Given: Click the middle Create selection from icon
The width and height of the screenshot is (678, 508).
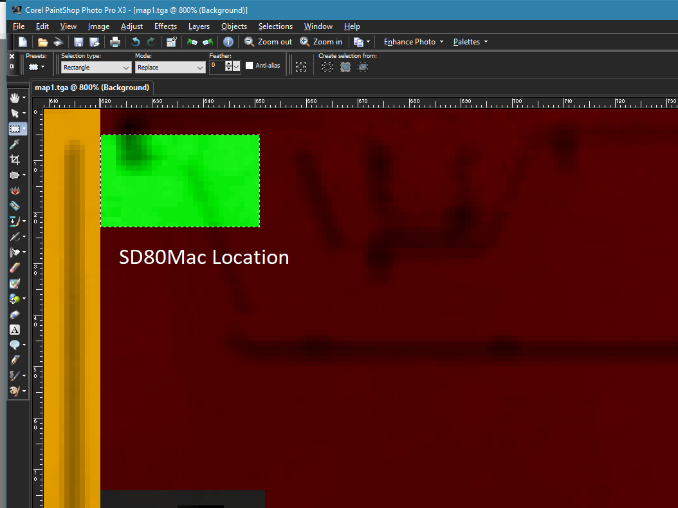Looking at the screenshot, I should (x=345, y=67).
